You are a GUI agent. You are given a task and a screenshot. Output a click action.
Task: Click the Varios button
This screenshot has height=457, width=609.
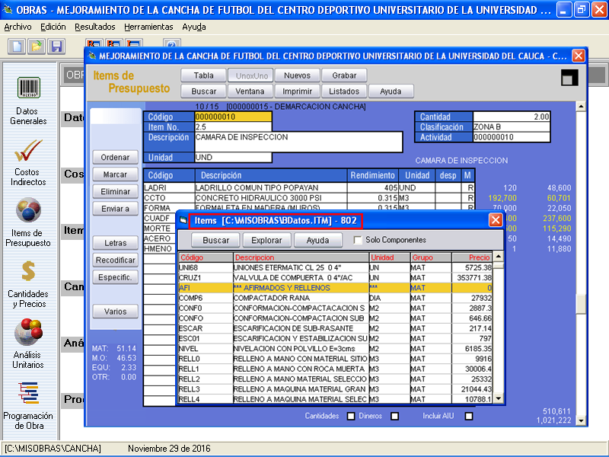click(x=116, y=312)
